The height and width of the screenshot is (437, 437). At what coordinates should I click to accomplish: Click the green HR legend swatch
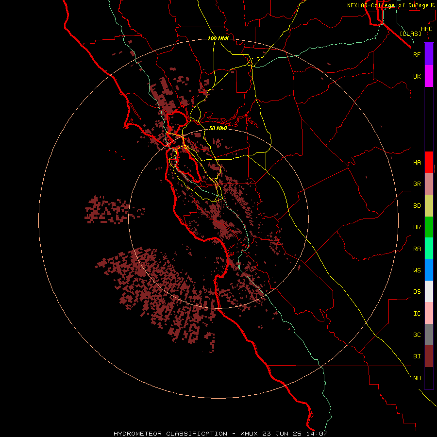[429, 227]
